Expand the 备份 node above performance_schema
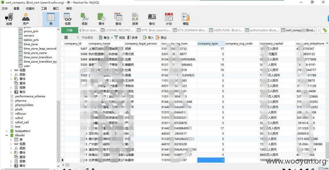This screenshot has height=170, width=329. pyautogui.click(x=11, y=92)
